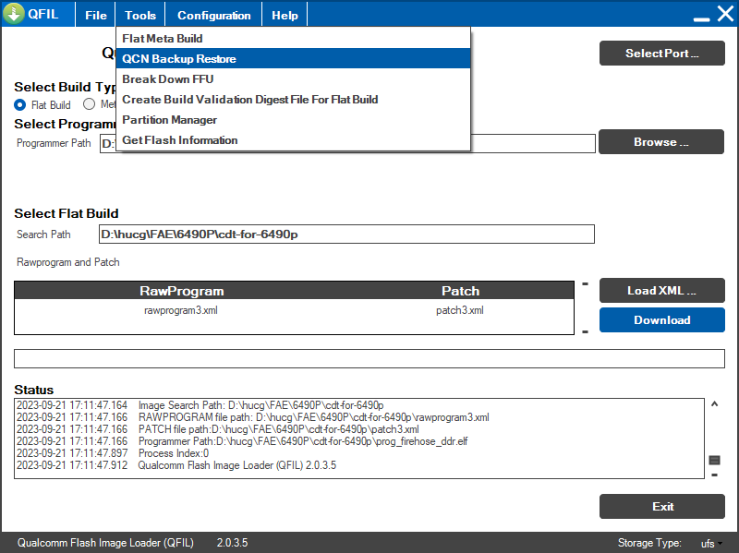Click the Patch column header
Image resolution: width=739 pixels, height=553 pixels.
tap(460, 291)
